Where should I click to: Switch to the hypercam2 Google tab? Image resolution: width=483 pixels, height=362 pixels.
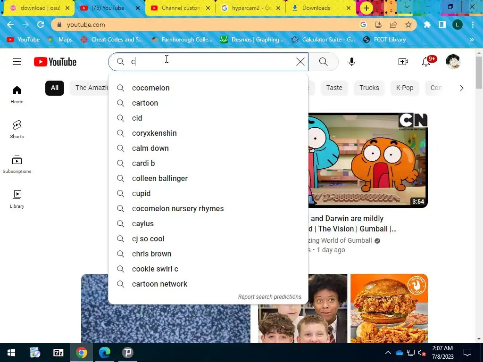[251, 8]
